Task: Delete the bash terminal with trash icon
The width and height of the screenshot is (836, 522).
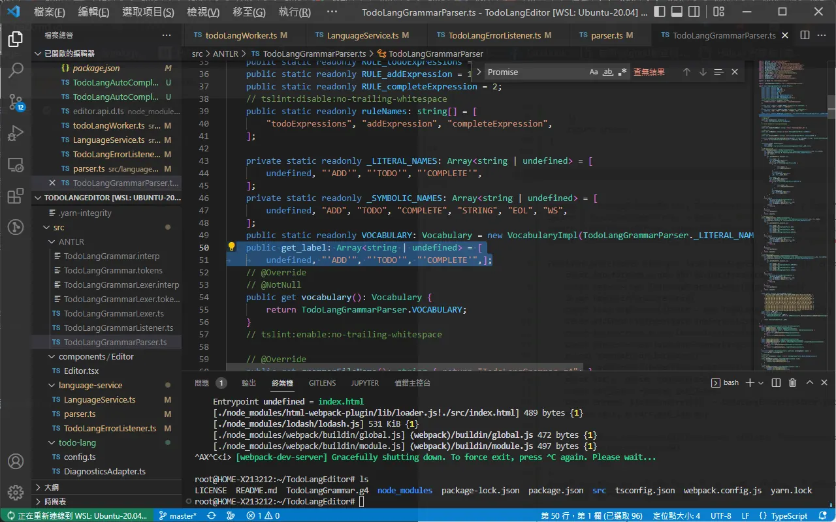Action: click(x=793, y=383)
